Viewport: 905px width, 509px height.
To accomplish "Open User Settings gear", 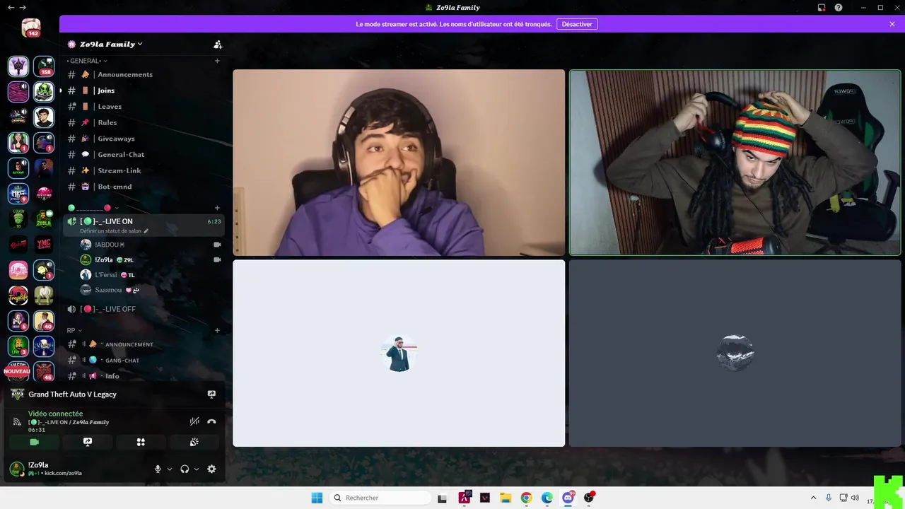I will [x=211, y=469].
